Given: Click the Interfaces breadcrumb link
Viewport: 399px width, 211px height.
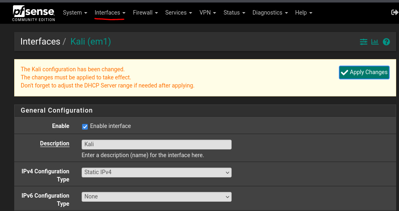Looking at the screenshot, I should tap(40, 41).
